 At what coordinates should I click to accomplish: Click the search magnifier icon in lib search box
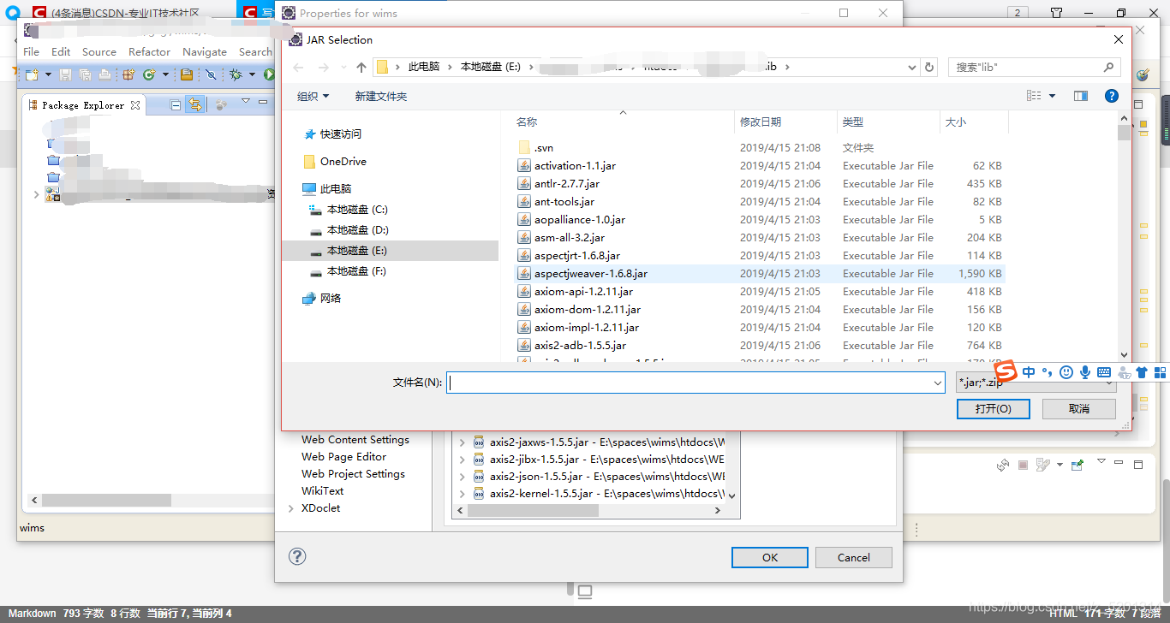1108,67
